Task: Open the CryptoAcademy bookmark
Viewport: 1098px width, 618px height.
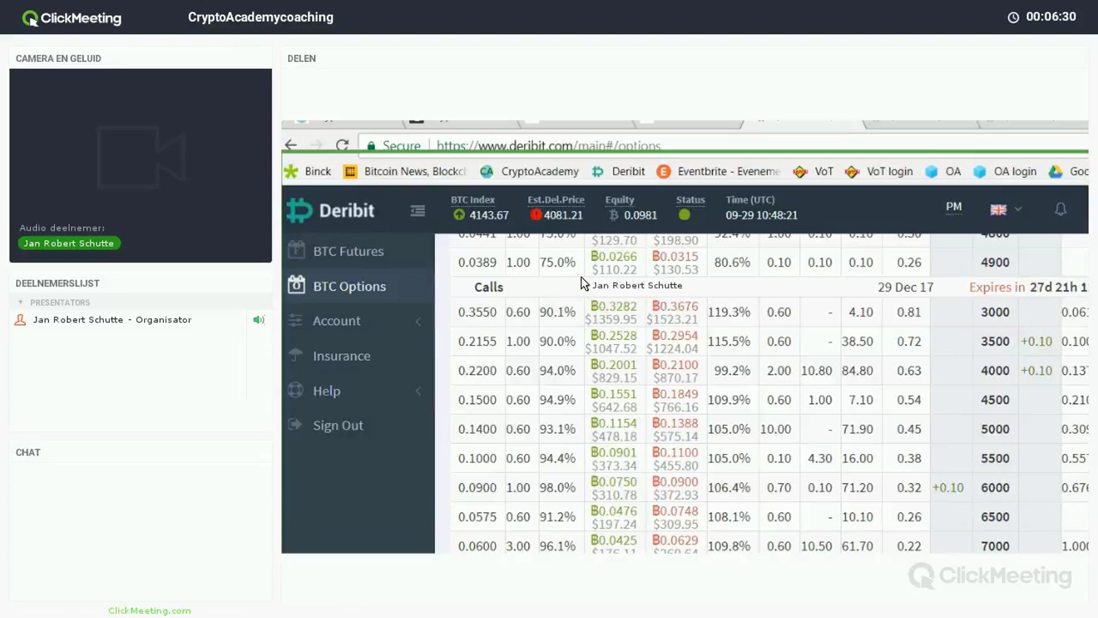Action: coord(530,171)
